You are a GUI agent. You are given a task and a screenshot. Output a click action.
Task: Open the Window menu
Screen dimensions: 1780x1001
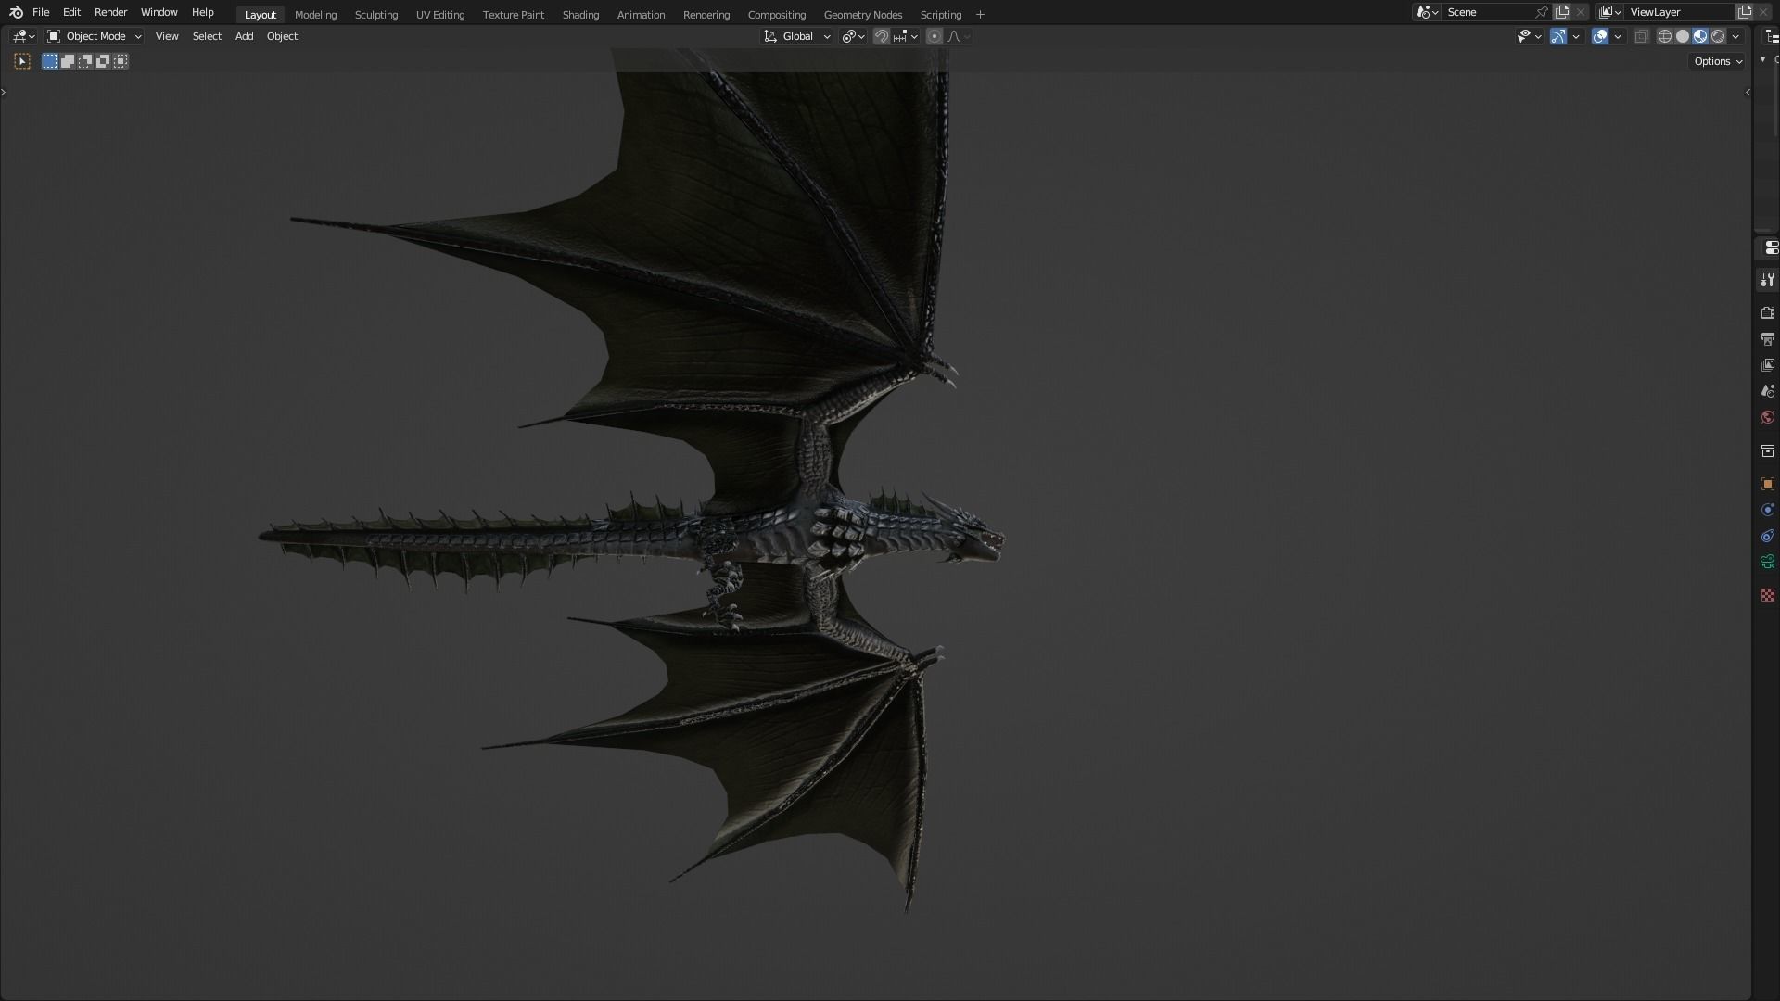[x=159, y=12]
